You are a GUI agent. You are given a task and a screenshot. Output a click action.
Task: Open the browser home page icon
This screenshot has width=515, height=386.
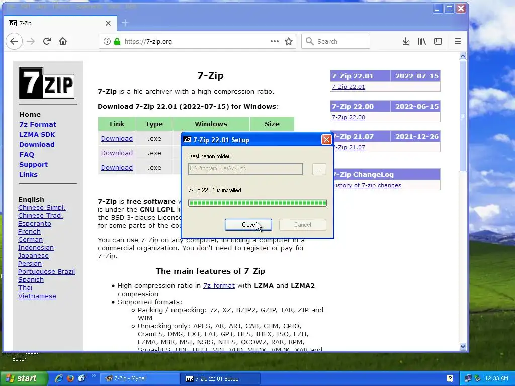tap(63, 41)
